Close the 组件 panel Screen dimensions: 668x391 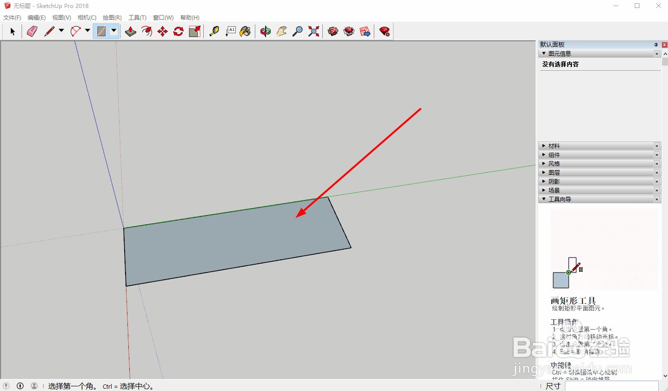click(657, 155)
